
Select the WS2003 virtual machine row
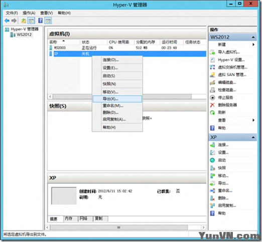[x=127, y=48]
